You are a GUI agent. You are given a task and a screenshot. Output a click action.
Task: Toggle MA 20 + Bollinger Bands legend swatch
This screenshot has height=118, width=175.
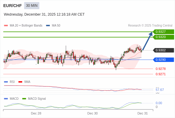click(6, 26)
